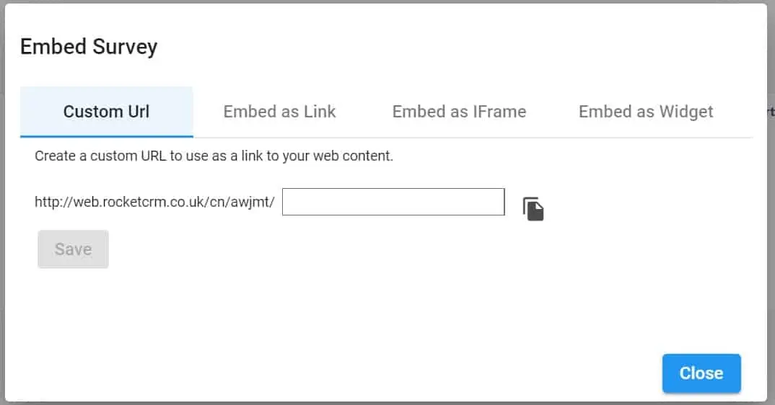Viewport: 775px width, 405px height.
Task: Click the blue underline beneath Custom Url
Action: tap(107, 135)
